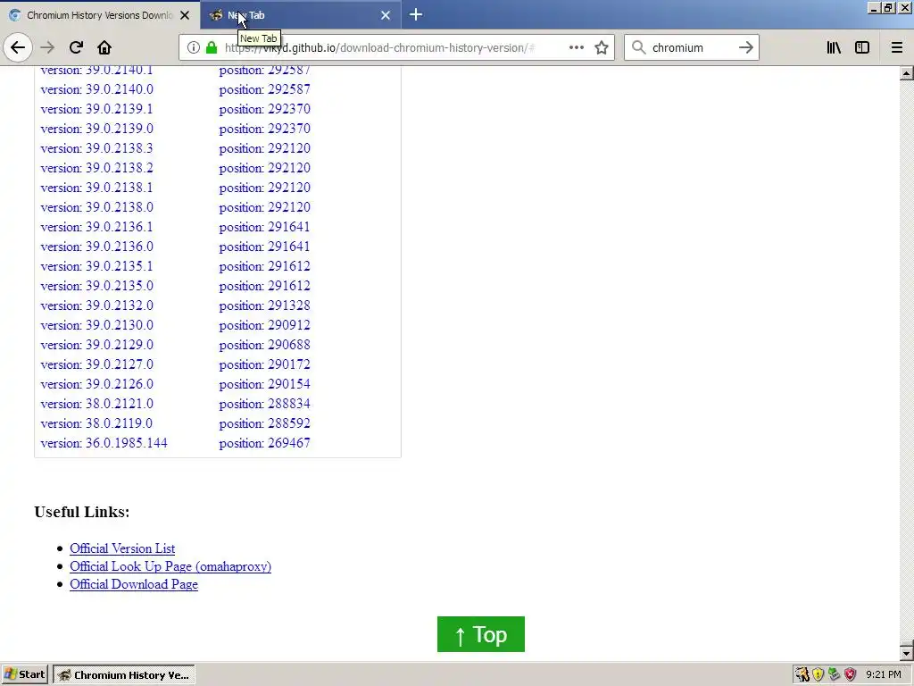This screenshot has width=914, height=686.
Task: Click position 290154 entry
Action: point(264,384)
